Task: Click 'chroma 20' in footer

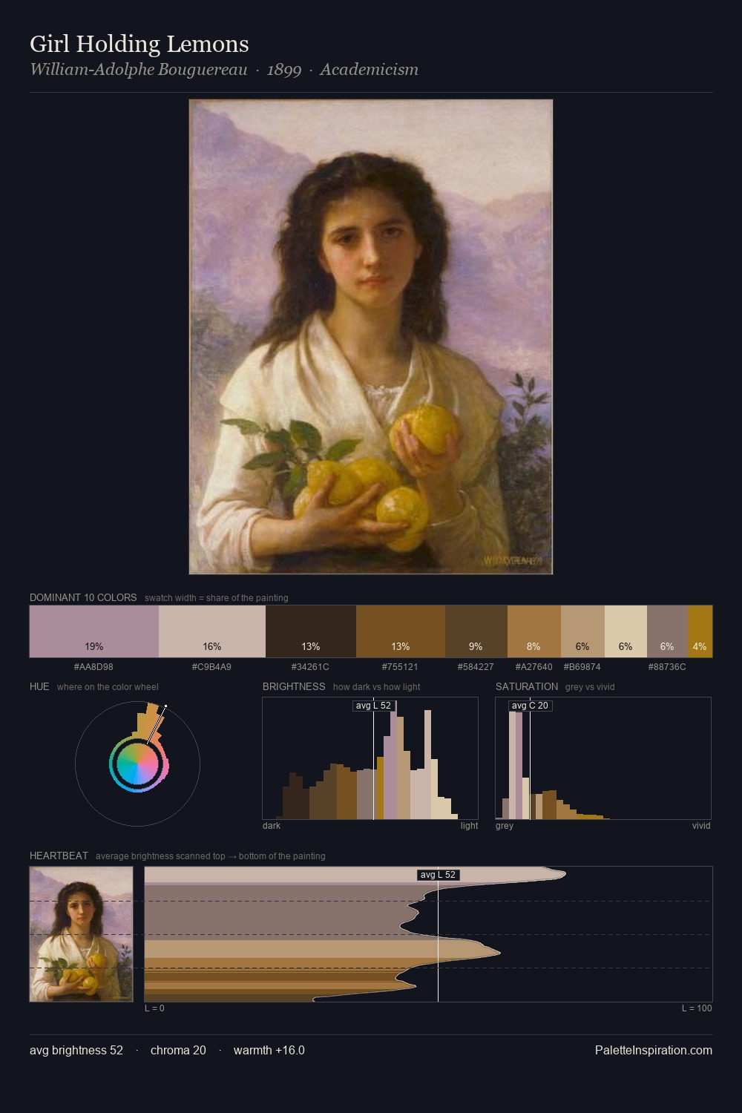Action: point(178,1050)
